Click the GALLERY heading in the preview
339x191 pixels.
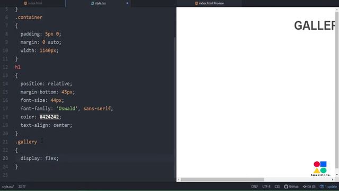coord(314,25)
